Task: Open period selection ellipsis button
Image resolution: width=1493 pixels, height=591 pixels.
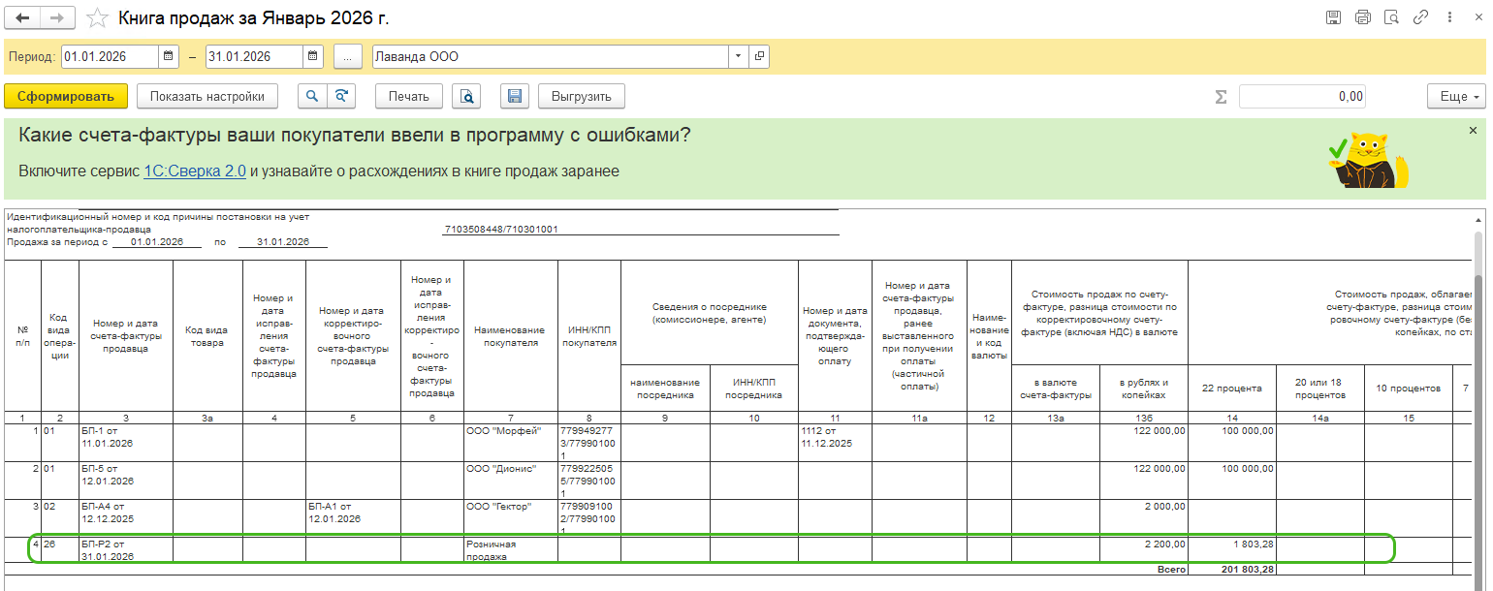Action: pyautogui.click(x=347, y=56)
